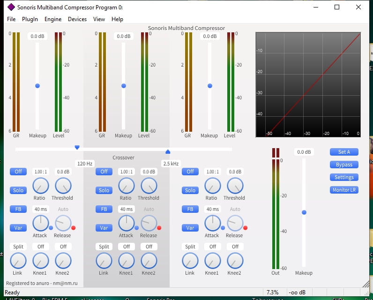
Task: Click the 120 Hz crossover marker
Action: coord(77,147)
